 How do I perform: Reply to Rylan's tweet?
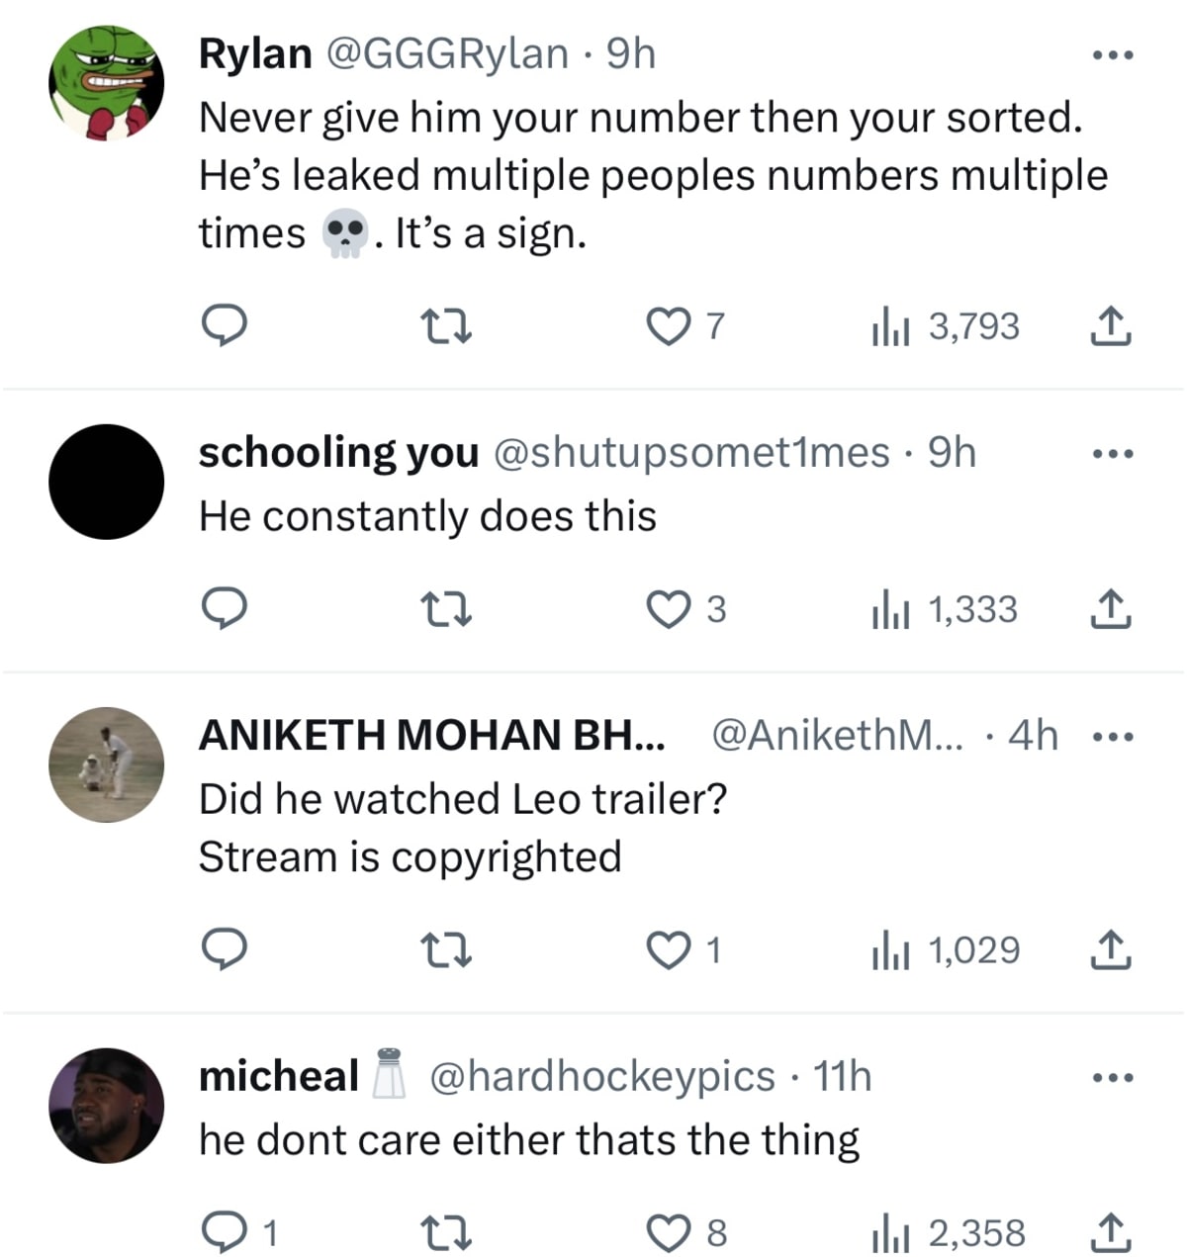(225, 325)
